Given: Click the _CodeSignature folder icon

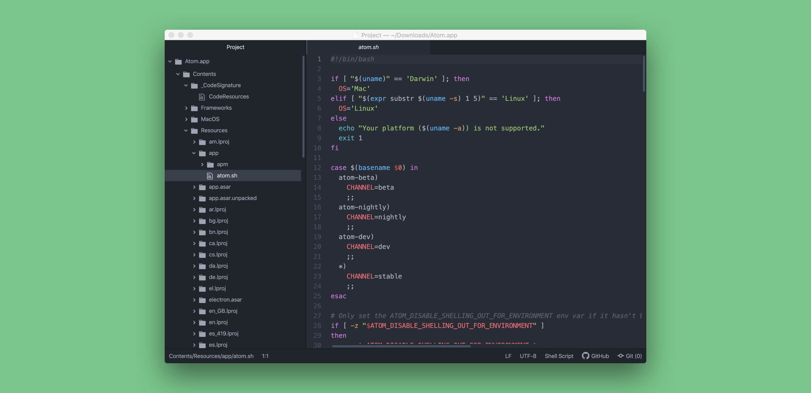Looking at the screenshot, I should tap(194, 85).
